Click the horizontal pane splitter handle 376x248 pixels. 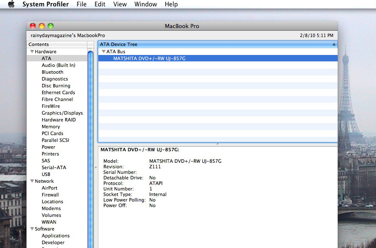(218, 144)
